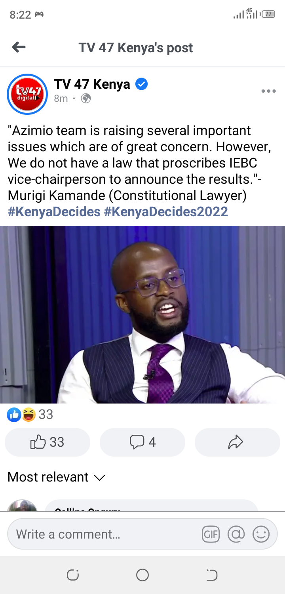This screenshot has width=285, height=594.
Task: Expand the Most relevant sort dropdown
Action: coord(56,477)
